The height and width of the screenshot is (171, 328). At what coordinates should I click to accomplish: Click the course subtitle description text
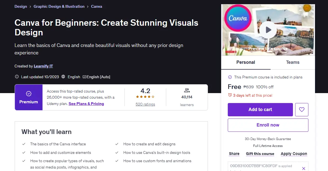point(99,49)
